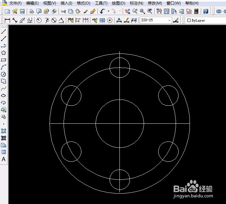This screenshot has height=204, width=226.
Task: Open the 帮助(H) menu
Action: [192, 3]
